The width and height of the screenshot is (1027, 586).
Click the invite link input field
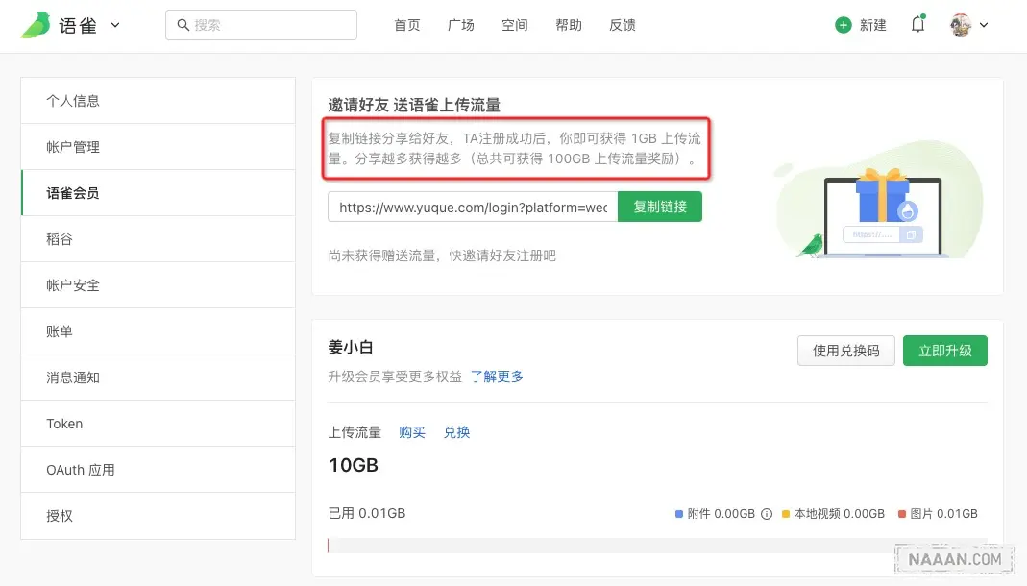[x=471, y=206]
